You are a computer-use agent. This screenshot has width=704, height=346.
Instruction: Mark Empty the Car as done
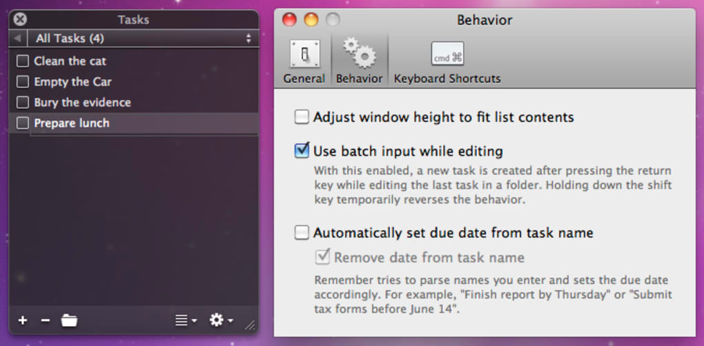tap(23, 82)
